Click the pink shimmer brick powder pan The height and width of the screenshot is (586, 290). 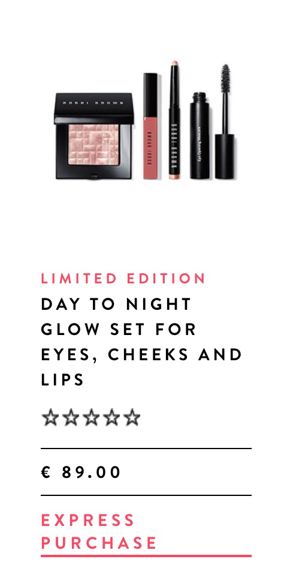(93, 144)
